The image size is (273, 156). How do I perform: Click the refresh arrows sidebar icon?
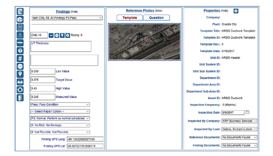click(20, 90)
